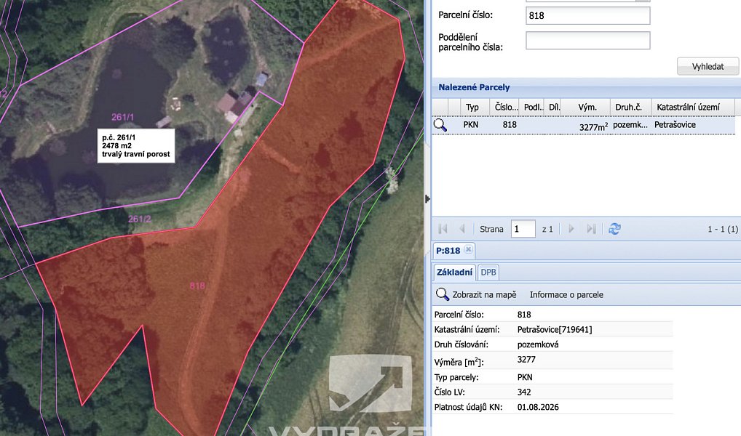Viewport: 741px width, 436px height.
Task: Click parcel label 261/1 on the map
Action: click(x=122, y=117)
